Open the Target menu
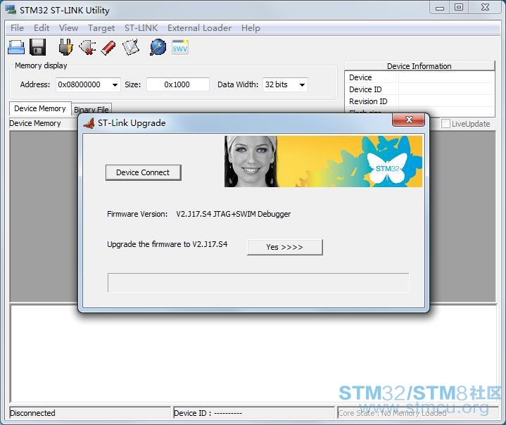506x425 pixels. point(101,28)
